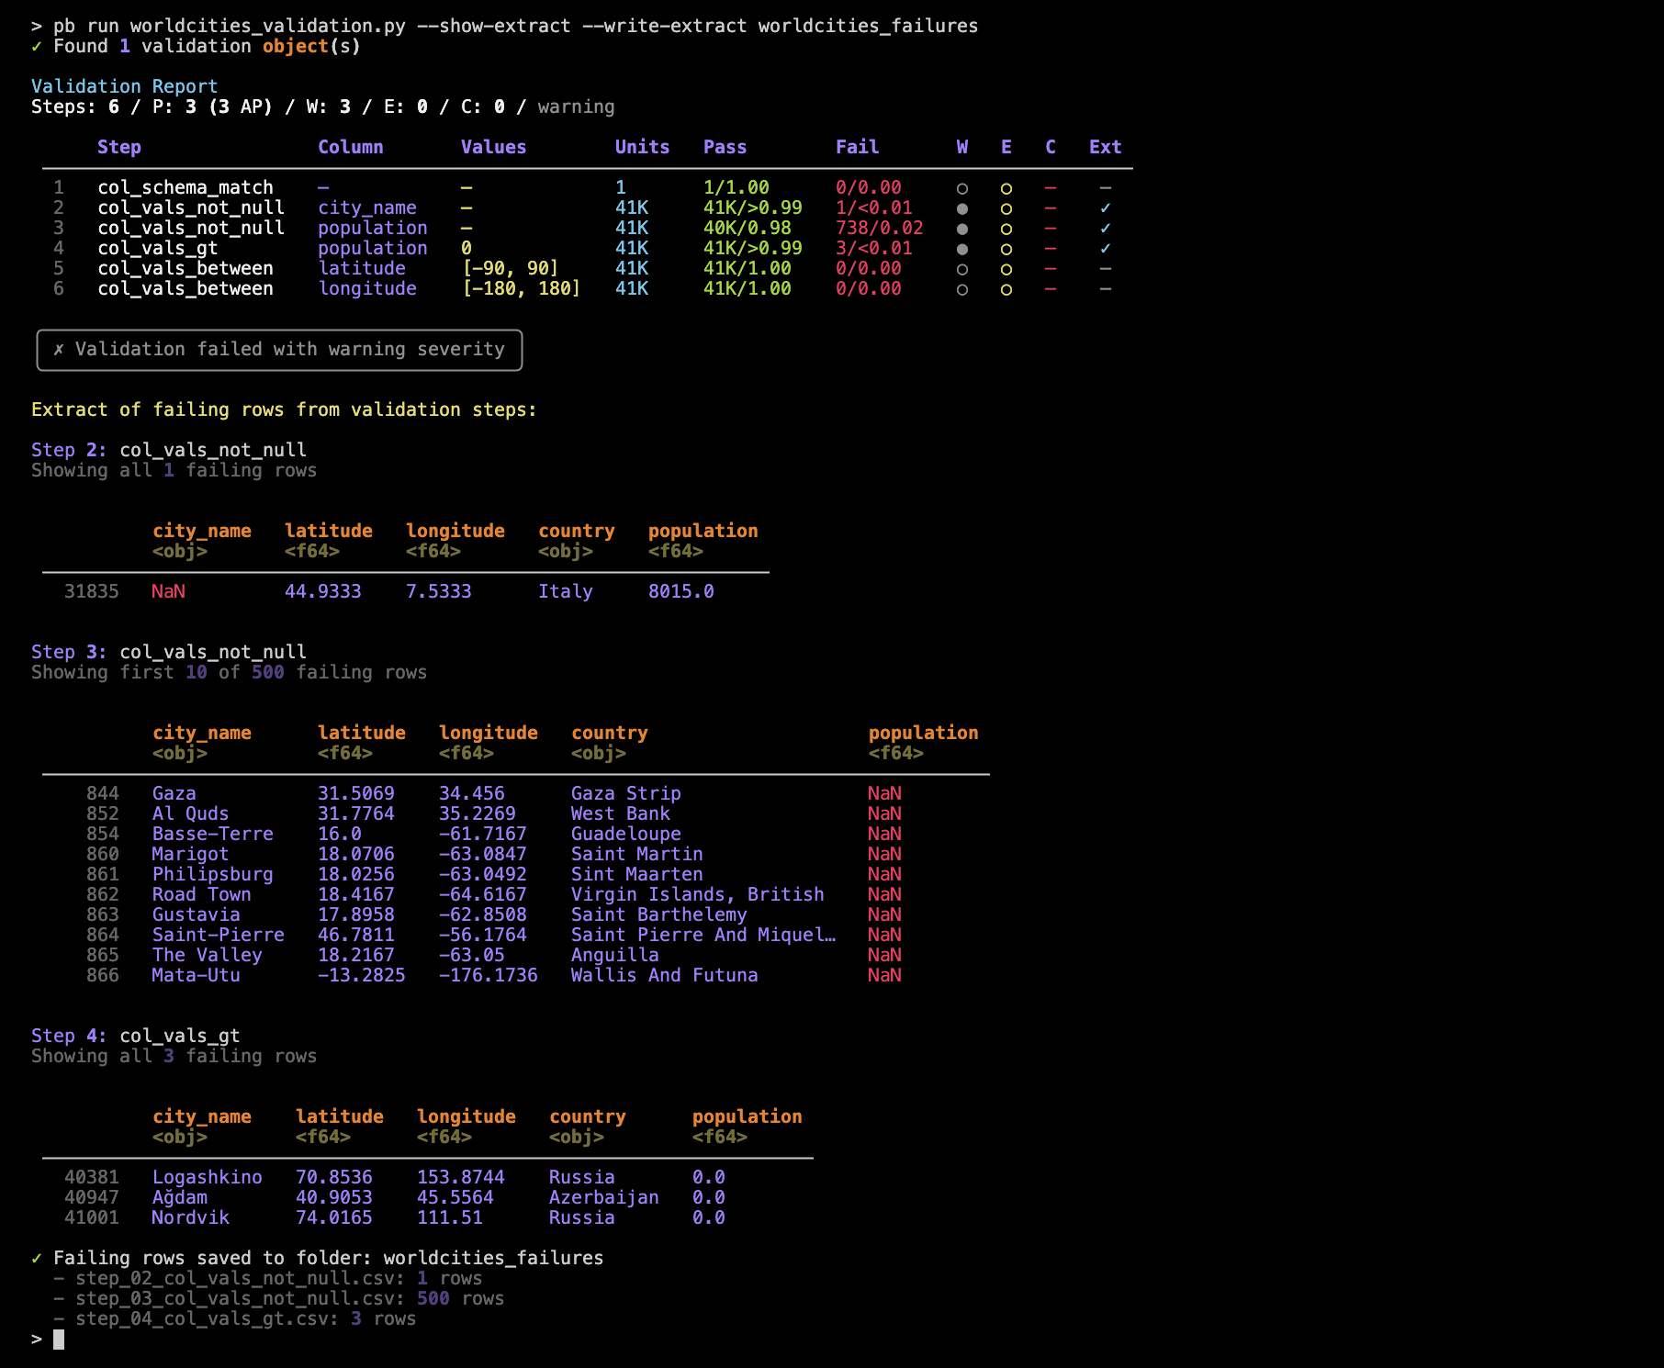1664x1368 pixels.
Task: Click the extract checkmark in the step 4 row
Action: [x=1105, y=249]
